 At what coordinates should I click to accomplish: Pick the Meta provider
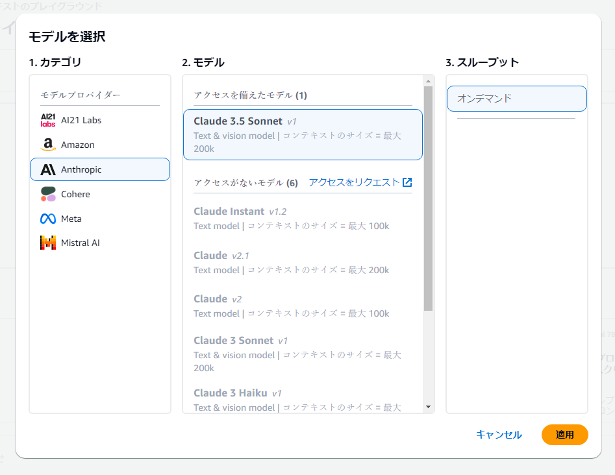click(x=100, y=219)
